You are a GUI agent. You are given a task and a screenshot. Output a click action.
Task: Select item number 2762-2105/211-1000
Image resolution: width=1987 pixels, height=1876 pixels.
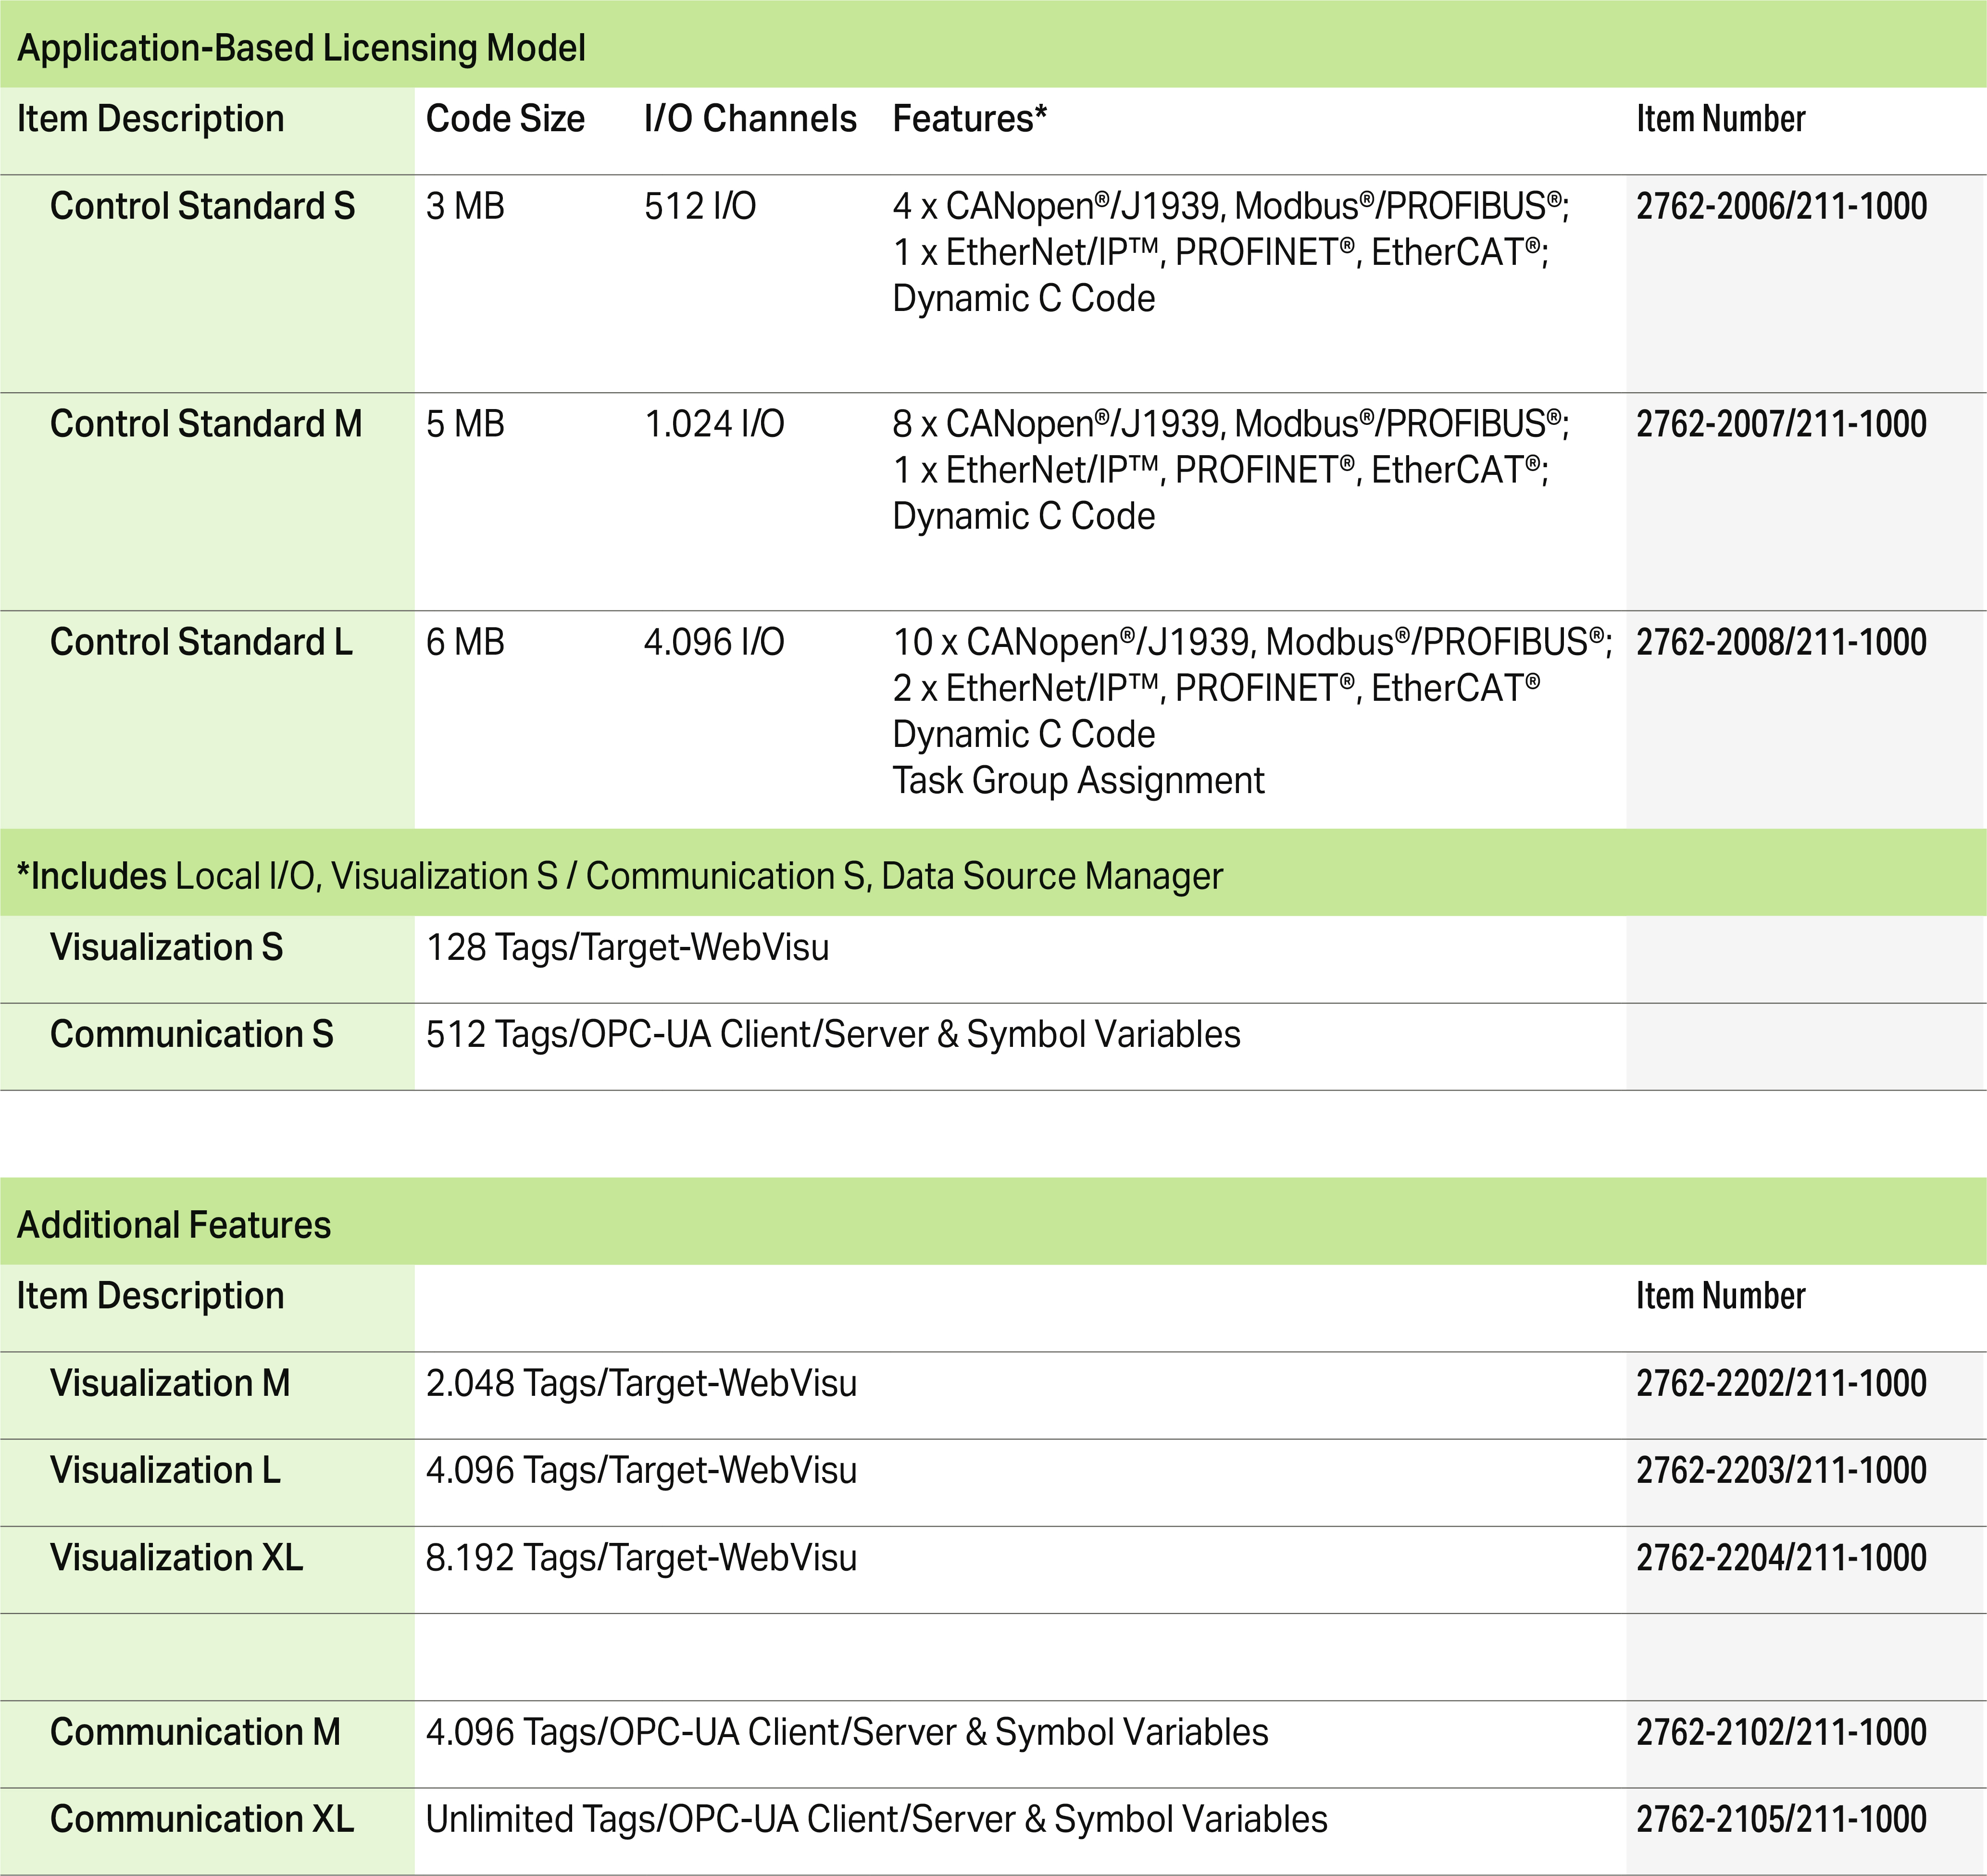click(x=1781, y=1819)
